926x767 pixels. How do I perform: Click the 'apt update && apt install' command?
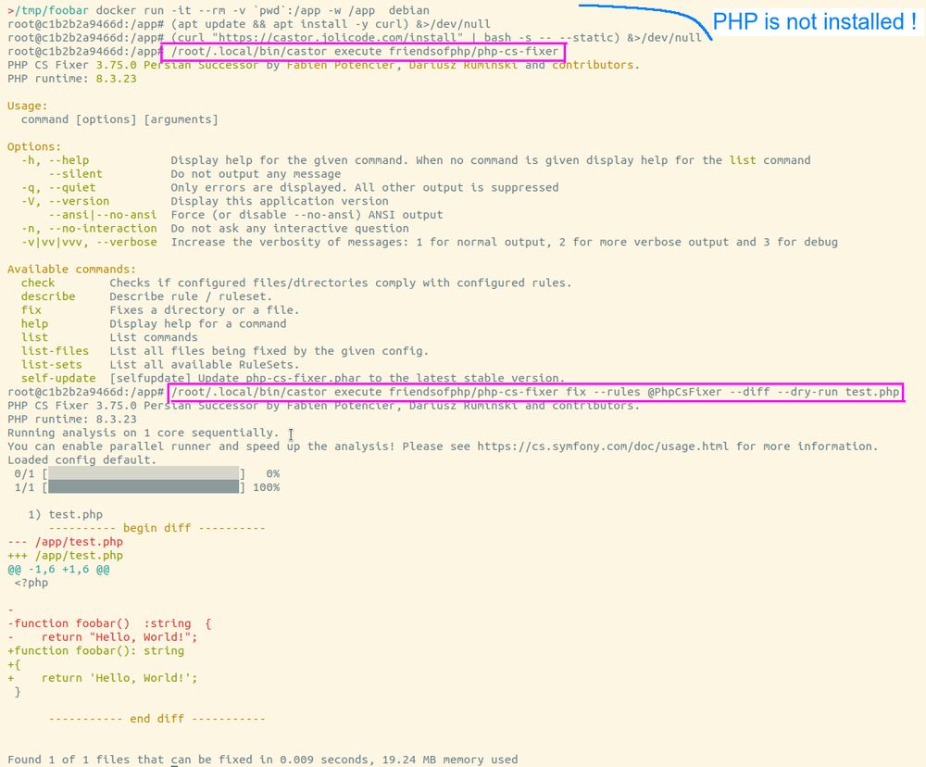(331, 24)
